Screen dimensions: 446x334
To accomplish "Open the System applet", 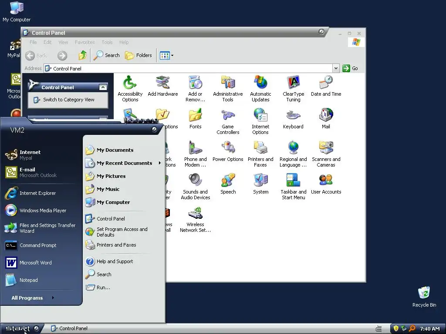I will [x=260, y=184].
